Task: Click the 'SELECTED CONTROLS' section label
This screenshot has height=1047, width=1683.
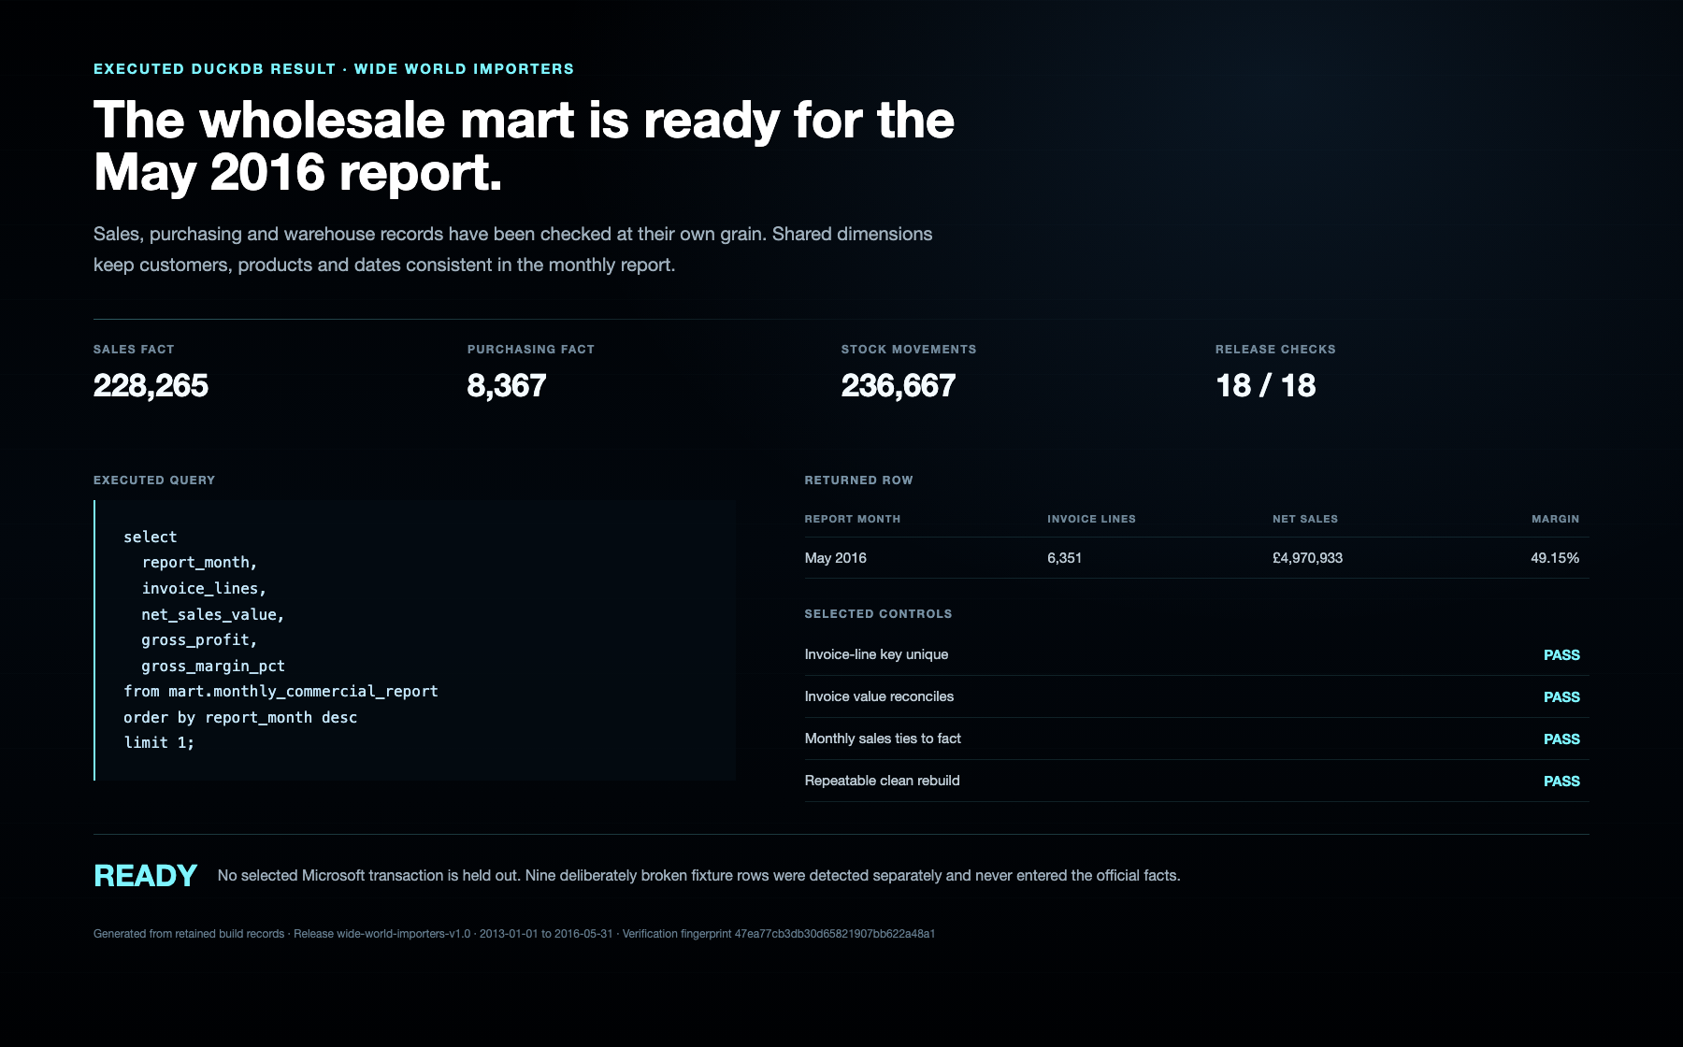Action: pos(879,614)
